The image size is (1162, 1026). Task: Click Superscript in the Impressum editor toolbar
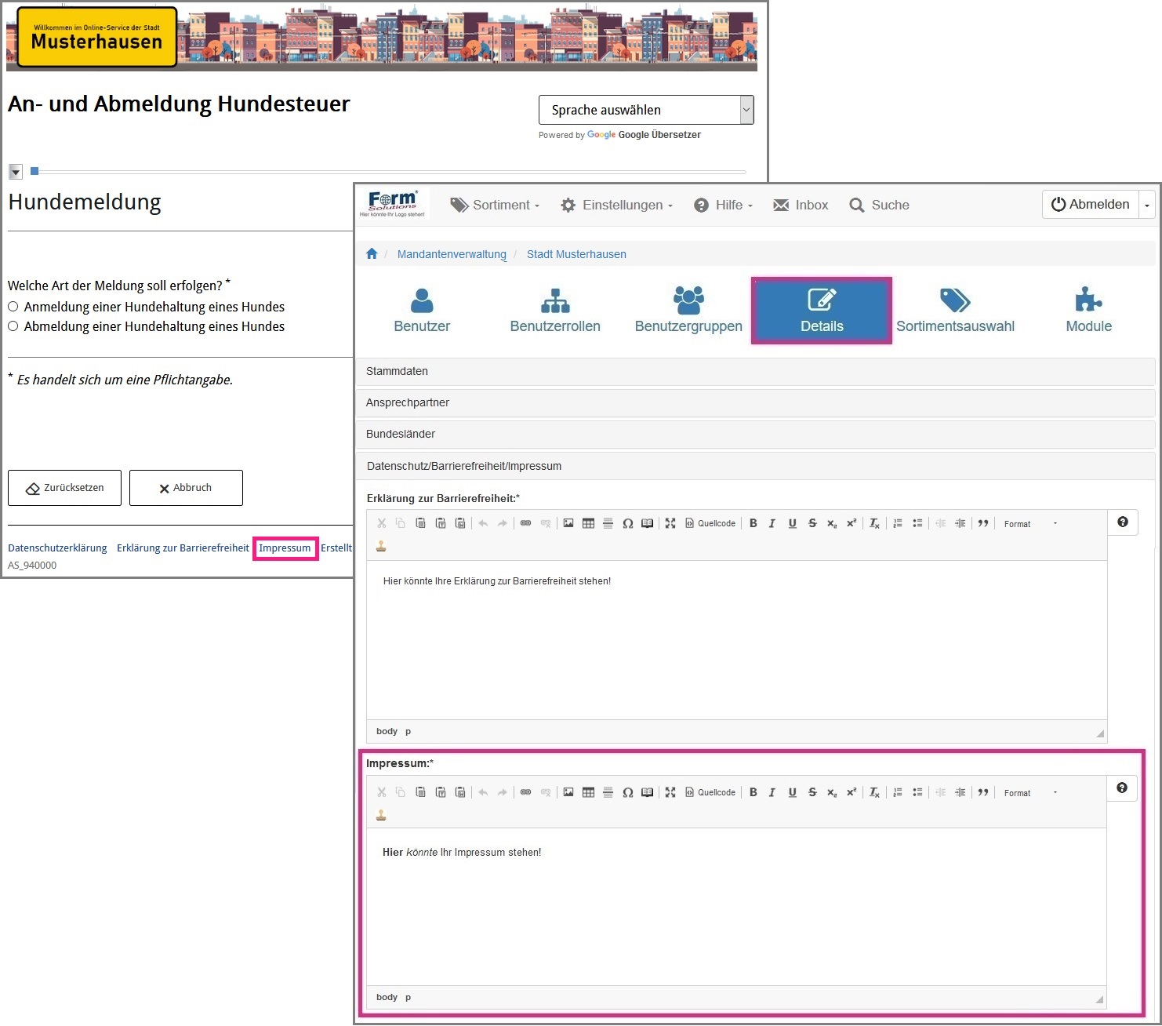pyautogui.click(x=852, y=792)
